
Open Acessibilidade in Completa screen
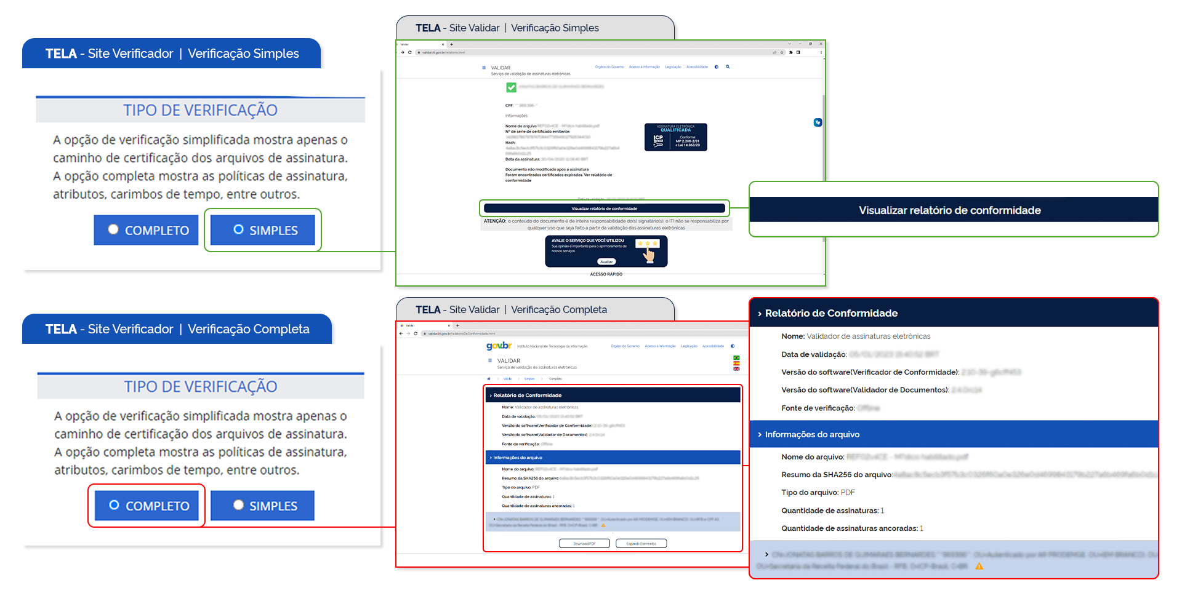[x=714, y=346]
